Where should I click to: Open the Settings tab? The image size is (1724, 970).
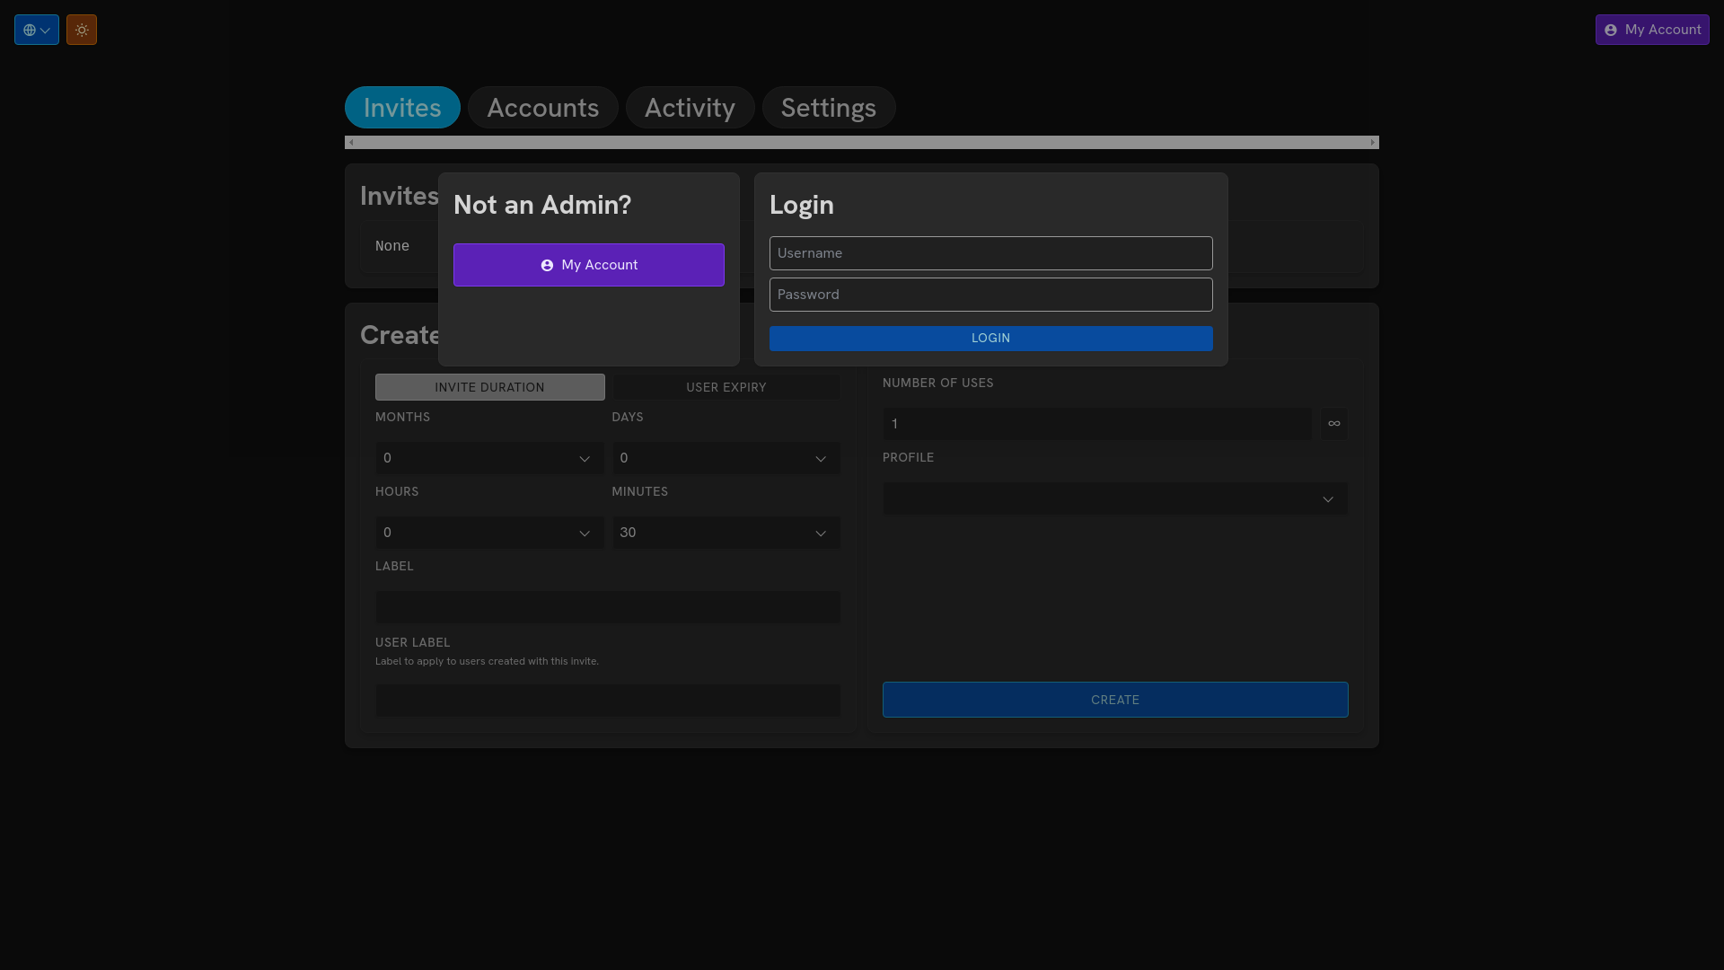[x=829, y=108]
